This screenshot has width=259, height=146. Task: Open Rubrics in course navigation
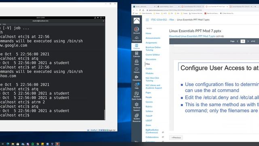coord(149,106)
